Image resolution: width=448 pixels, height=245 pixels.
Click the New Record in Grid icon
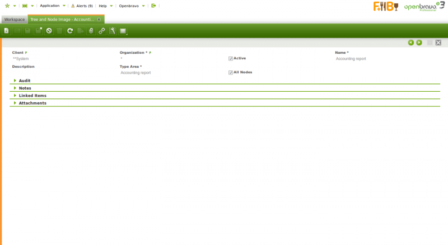coord(17,31)
